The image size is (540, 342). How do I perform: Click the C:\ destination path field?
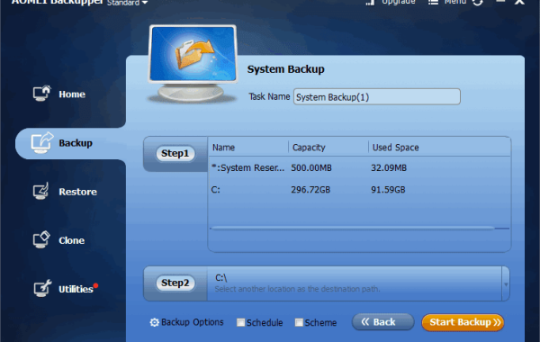pyautogui.click(x=355, y=283)
